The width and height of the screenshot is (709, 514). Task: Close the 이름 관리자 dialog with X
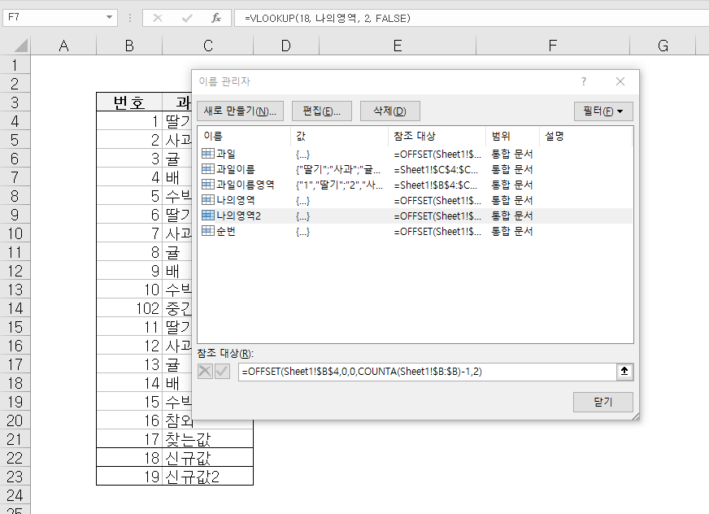[x=620, y=81]
